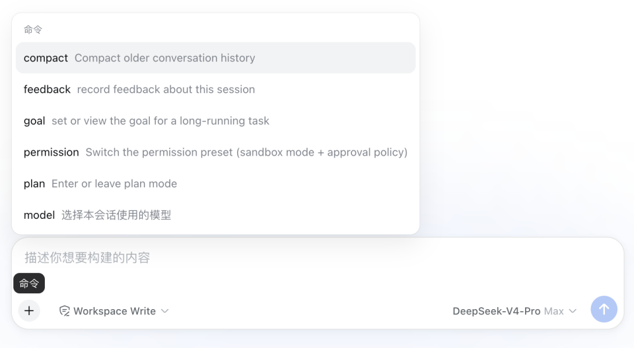Click '选择本会话使用的模型' description text
Viewport: 634px width, 348px height.
[116, 215]
